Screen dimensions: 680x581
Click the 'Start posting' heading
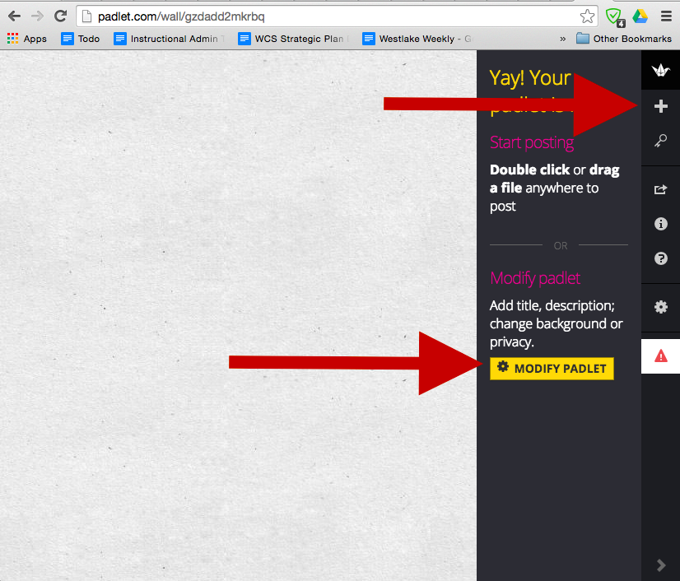point(532,142)
